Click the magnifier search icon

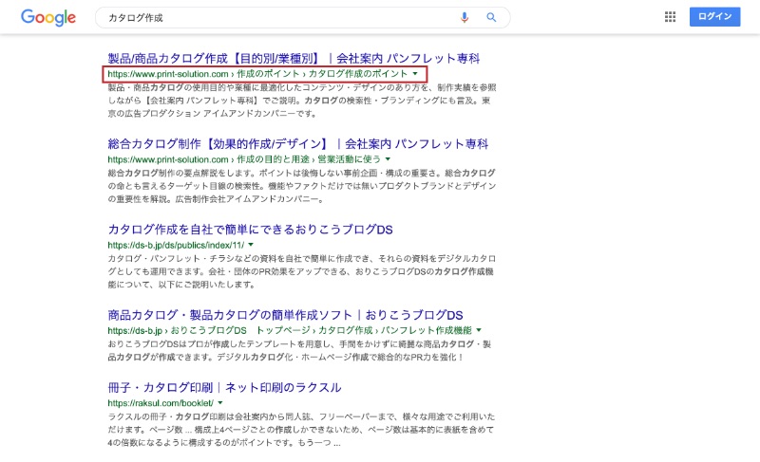pyautogui.click(x=491, y=17)
